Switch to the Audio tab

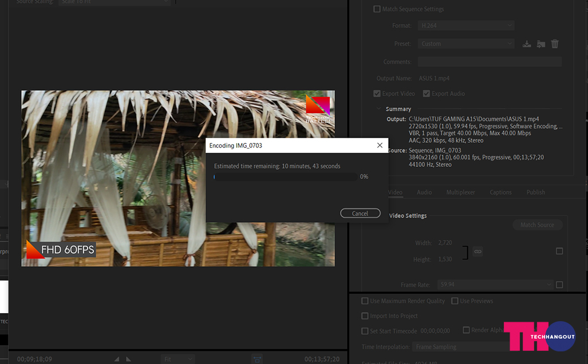pyautogui.click(x=424, y=193)
